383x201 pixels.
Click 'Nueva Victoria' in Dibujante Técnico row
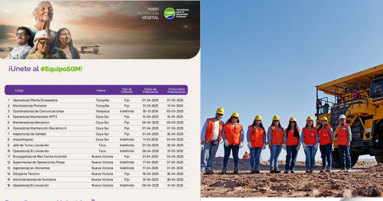coord(102,174)
